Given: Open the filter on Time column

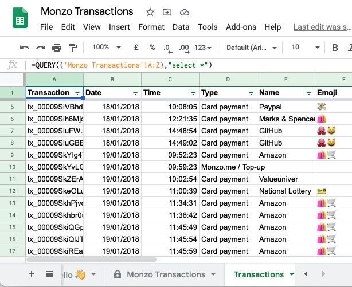Looking at the screenshot, I should [193, 92].
